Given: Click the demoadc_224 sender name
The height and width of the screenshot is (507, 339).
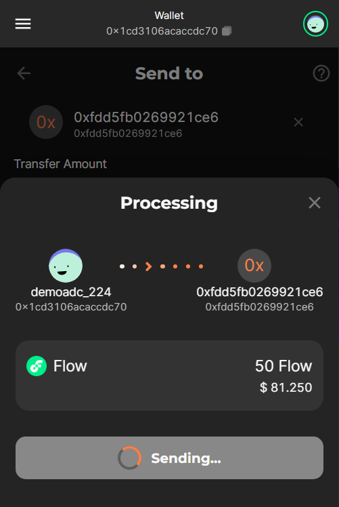Looking at the screenshot, I should 71,292.
